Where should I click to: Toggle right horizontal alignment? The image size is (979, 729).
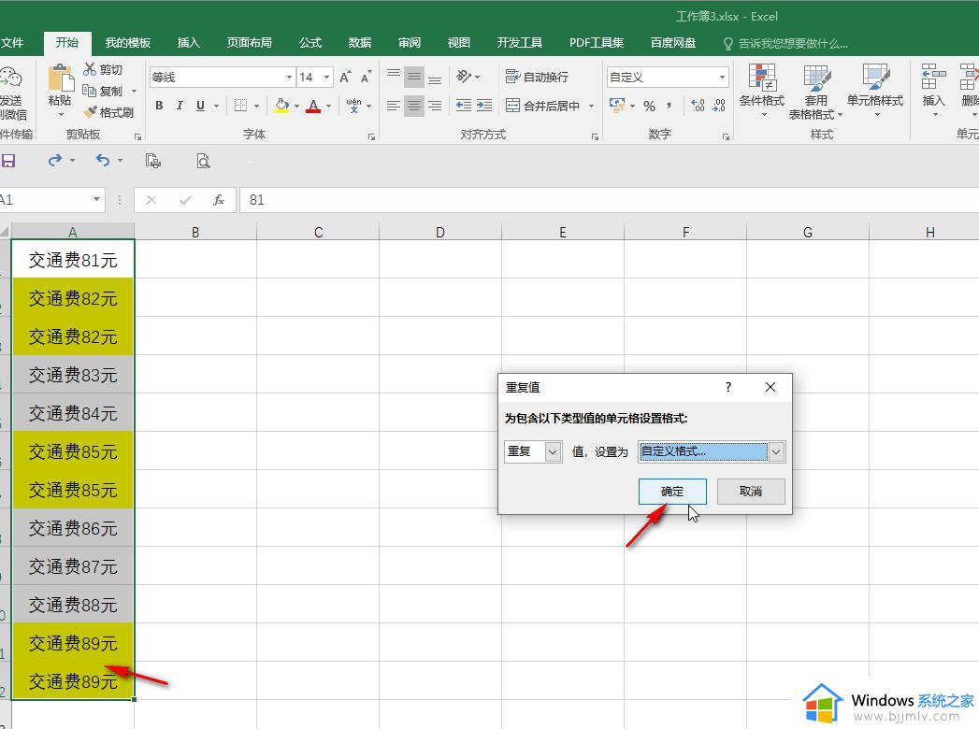tap(435, 106)
